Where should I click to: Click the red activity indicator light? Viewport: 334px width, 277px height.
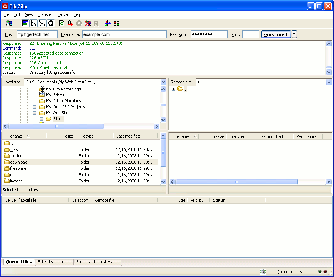(325, 271)
